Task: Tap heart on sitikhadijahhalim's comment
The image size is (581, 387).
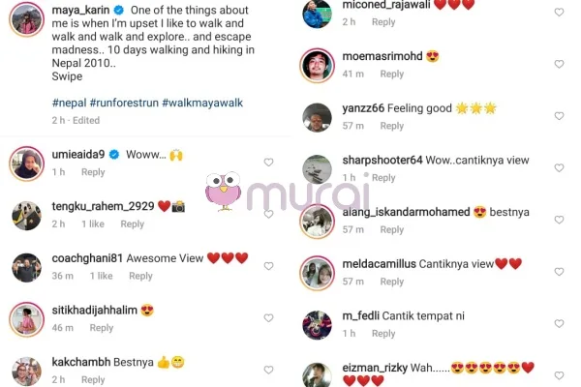Action: coord(268,317)
